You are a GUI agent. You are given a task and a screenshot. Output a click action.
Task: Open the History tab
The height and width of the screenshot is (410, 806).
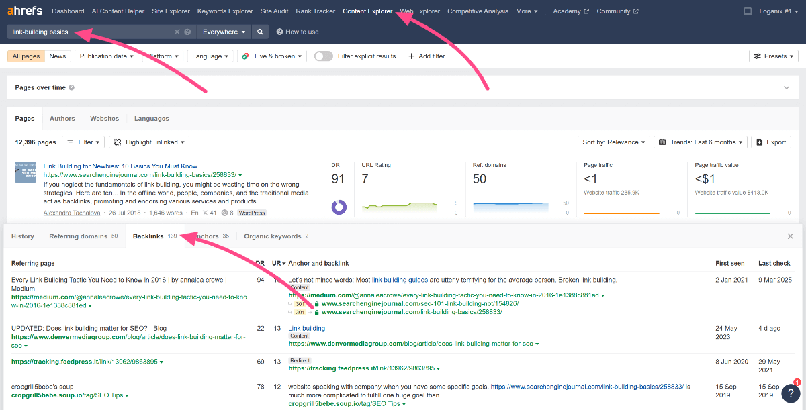[23, 236]
